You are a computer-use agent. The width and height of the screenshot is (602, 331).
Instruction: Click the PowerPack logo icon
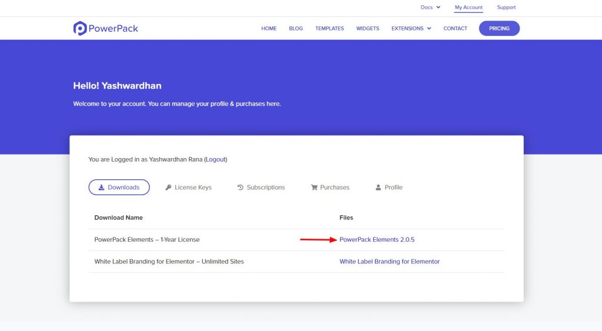pos(80,28)
